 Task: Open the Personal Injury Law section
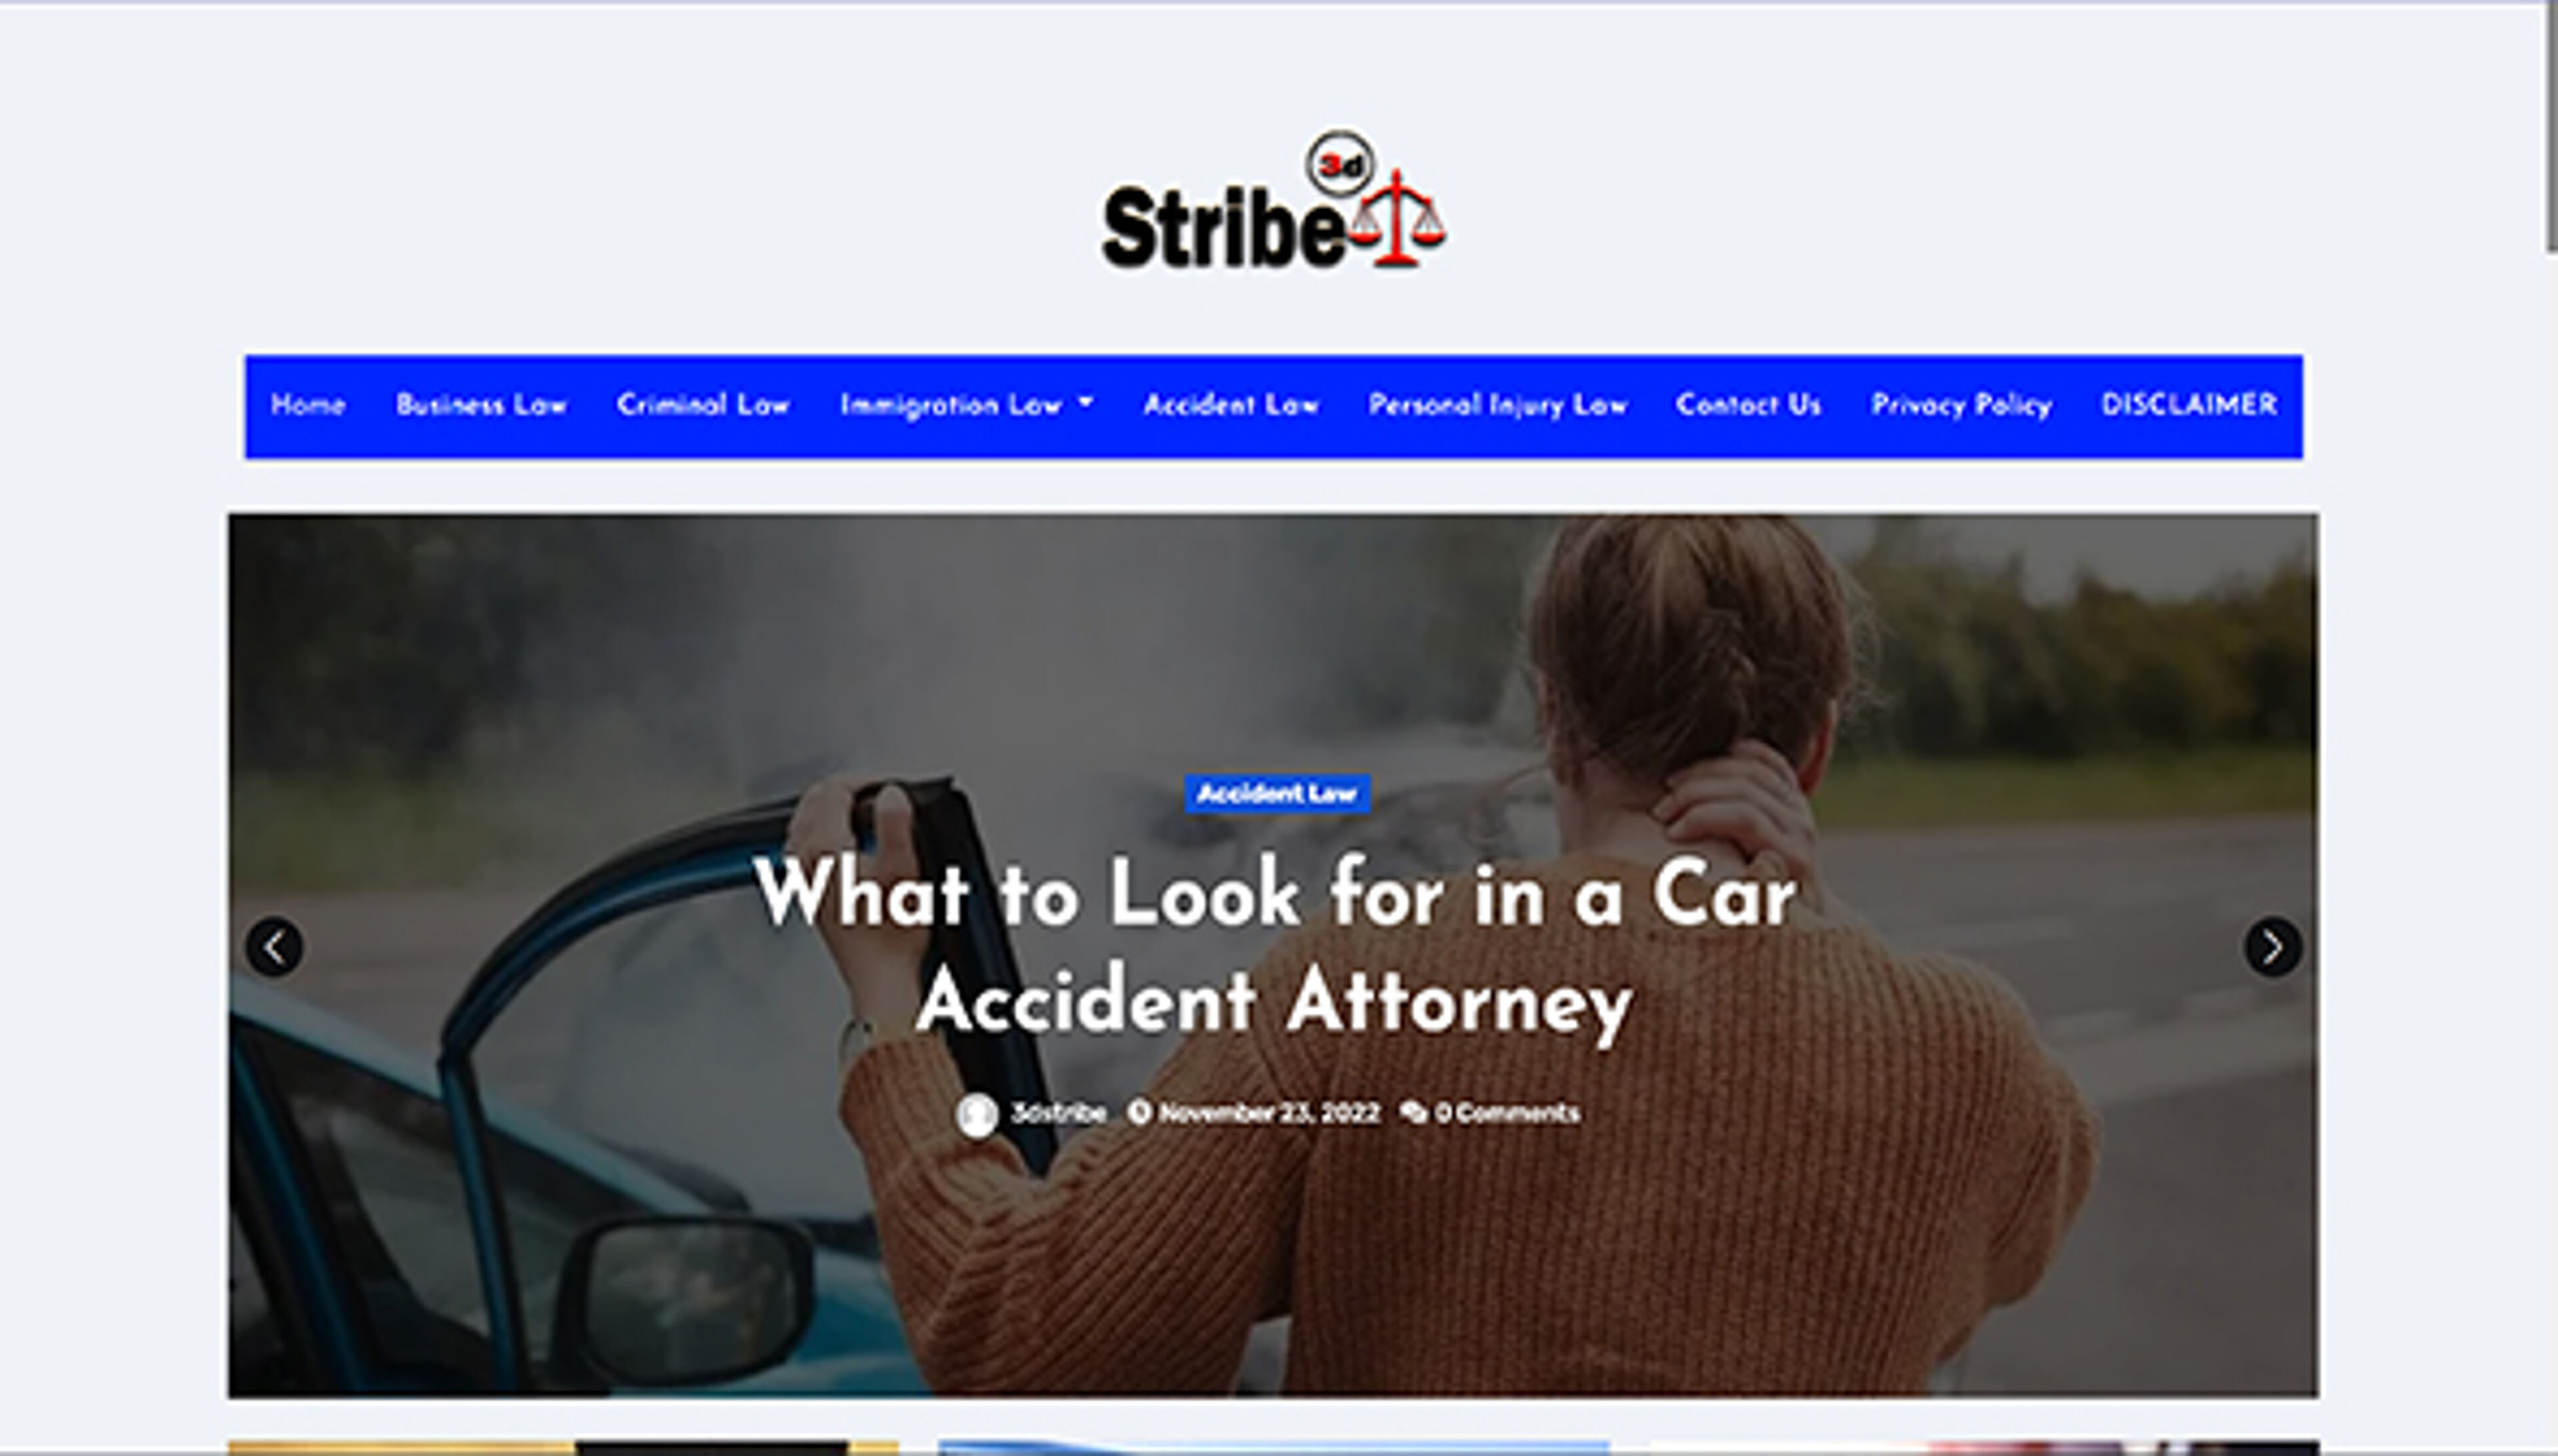pos(1497,406)
